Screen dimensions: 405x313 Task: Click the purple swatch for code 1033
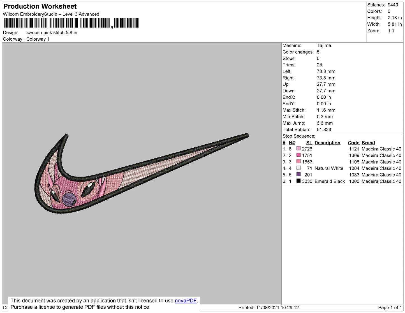pyautogui.click(x=298, y=174)
